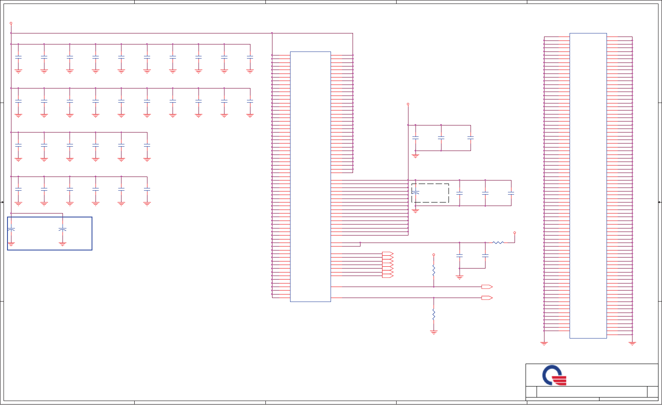
Task: Click the power node above the three-capacitor group
Action: [x=408, y=104]
